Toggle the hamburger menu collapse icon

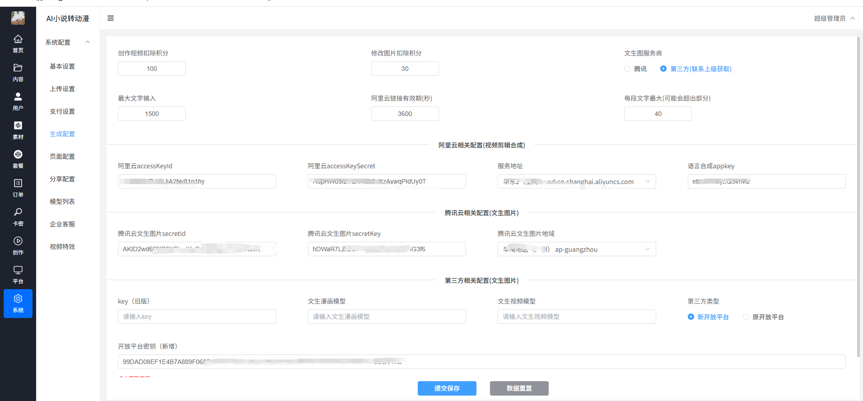coord(111,18)
